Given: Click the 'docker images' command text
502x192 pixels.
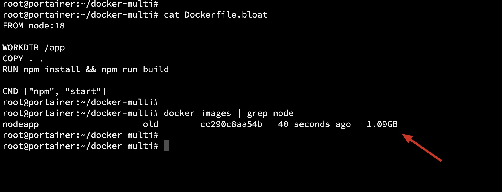Looking at the screenshot, I should 197,114.
